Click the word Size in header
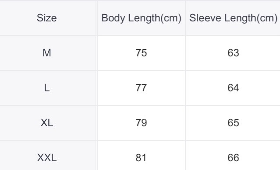Viewport: 280px width, 170px height. tap(47, 18)
